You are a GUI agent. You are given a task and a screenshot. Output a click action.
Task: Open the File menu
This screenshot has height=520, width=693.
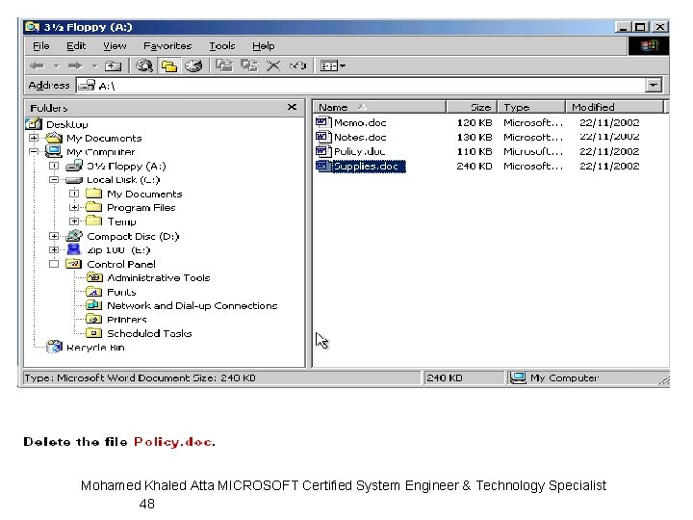(41, 46)
